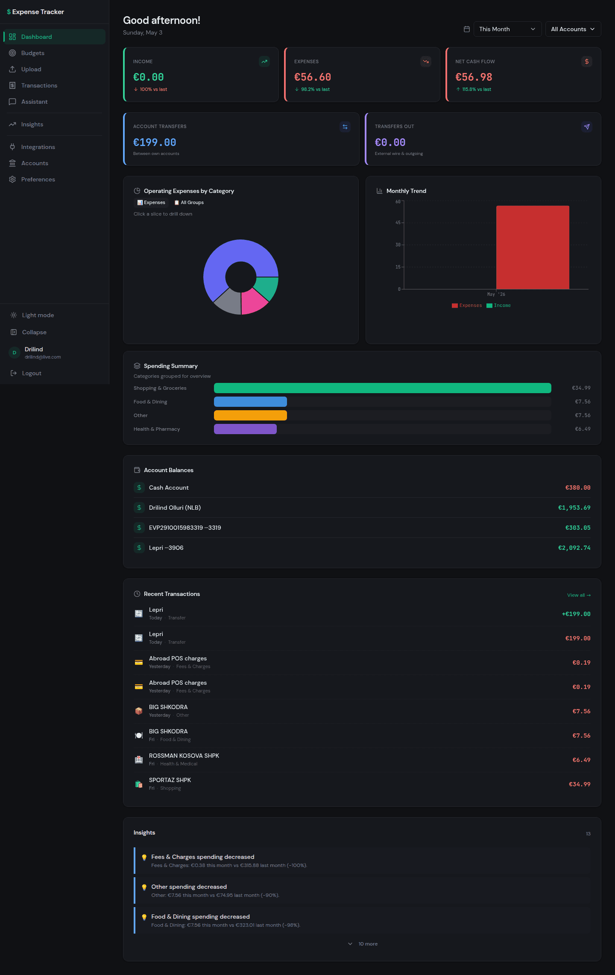Screen dimensions: 615x975
Task: Click BIG SHKODRA Other package icon
Action: pos(139,711)
